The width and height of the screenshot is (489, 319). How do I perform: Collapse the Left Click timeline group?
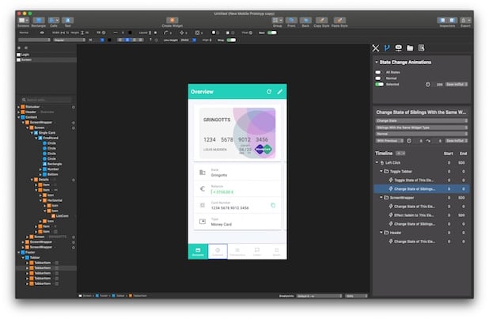[x=377, y=162]
